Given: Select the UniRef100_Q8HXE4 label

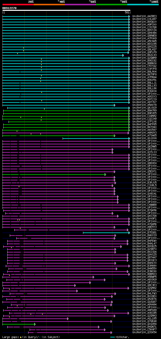Looking at the screenshot, I should (144, 163).
